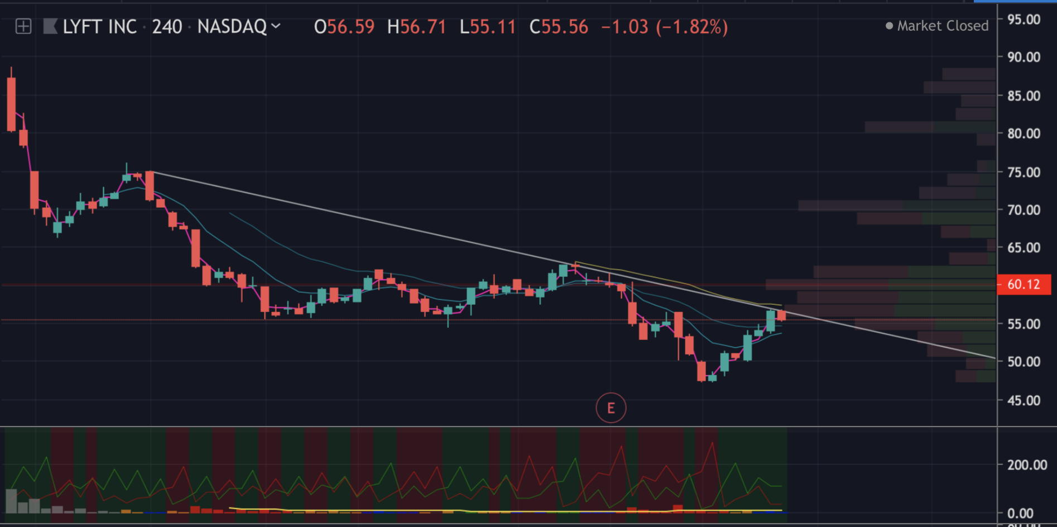
Task: Click the LYFT INC symbol title
Action: pyautogui.click(x=99, y=26)
